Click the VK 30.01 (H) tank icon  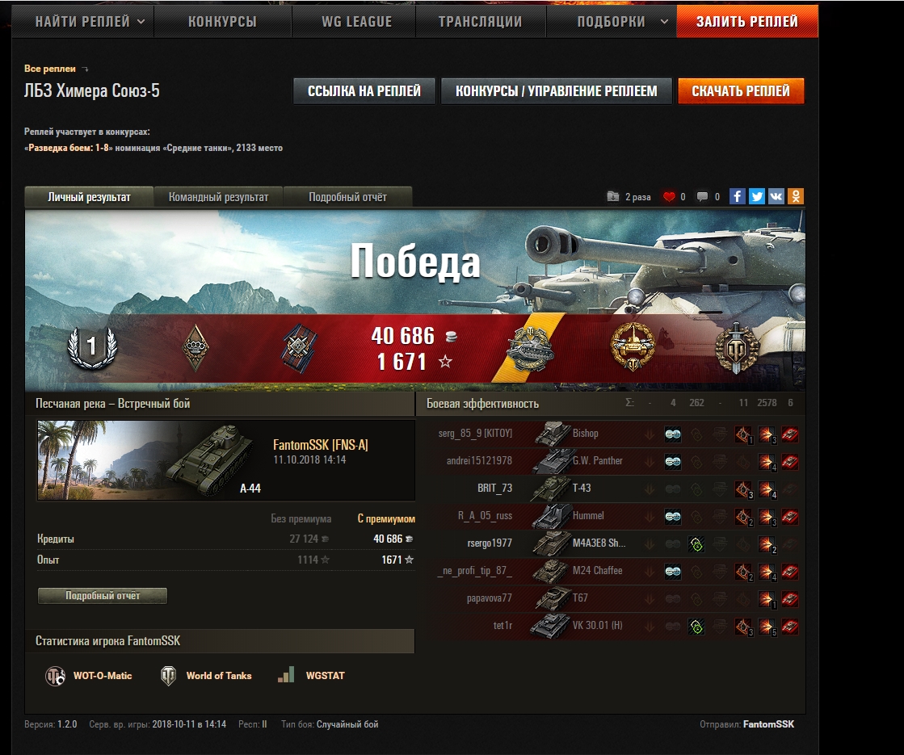click(x=551, y=626)
